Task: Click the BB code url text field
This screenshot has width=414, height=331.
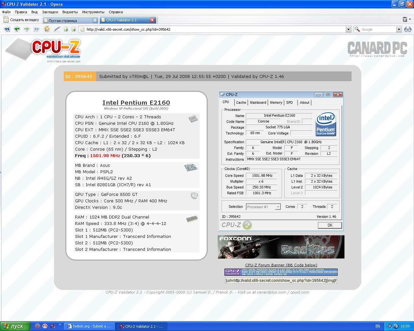Action: coord(281,281)
